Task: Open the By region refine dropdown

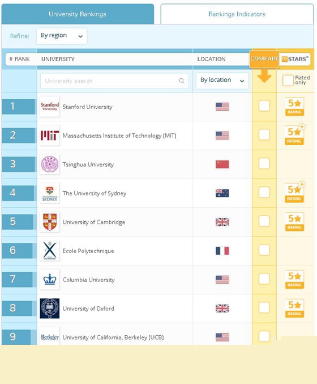Action: click(62, 36)
